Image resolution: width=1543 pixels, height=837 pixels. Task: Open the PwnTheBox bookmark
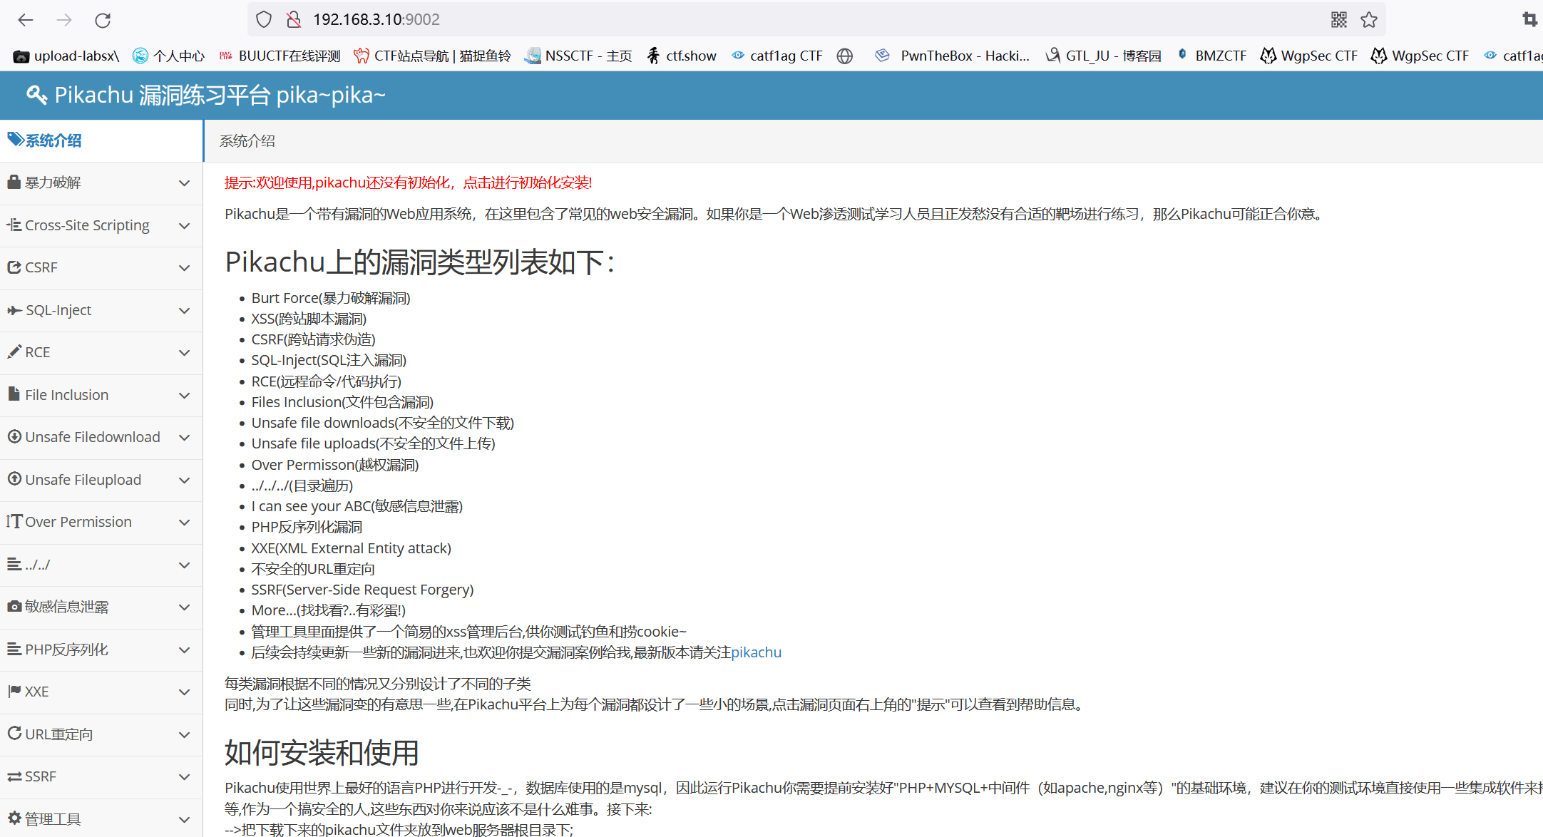(x=953, y=56)
